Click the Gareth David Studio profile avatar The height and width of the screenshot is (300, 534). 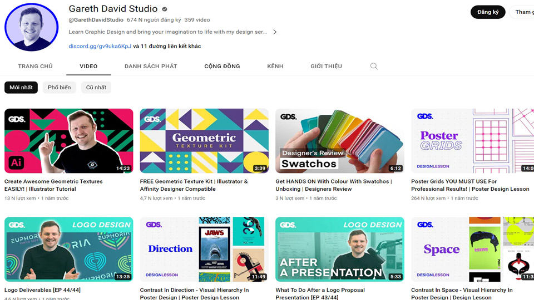click(32, 27)
